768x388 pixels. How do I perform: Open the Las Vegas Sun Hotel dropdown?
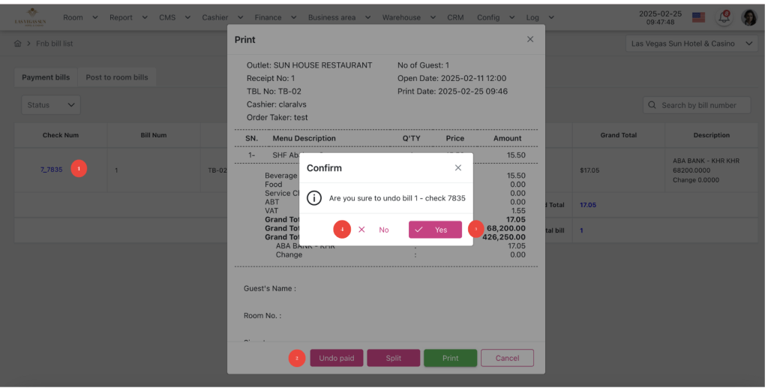coord(691,44)
